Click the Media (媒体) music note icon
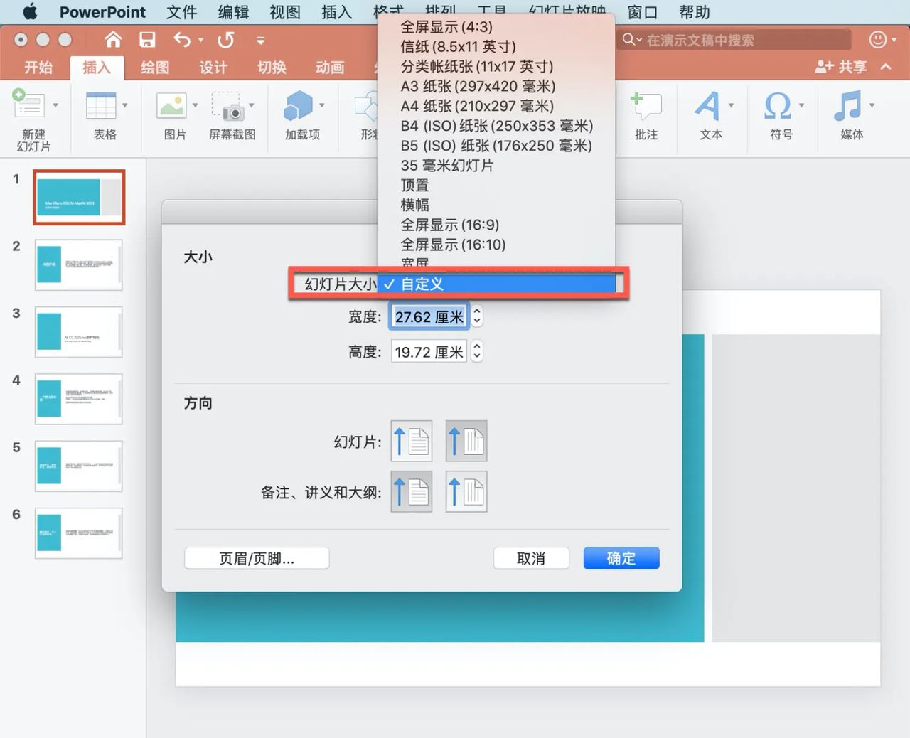This screenshot has height=738, width=910. pyautogui.click(x=847, y=105)
